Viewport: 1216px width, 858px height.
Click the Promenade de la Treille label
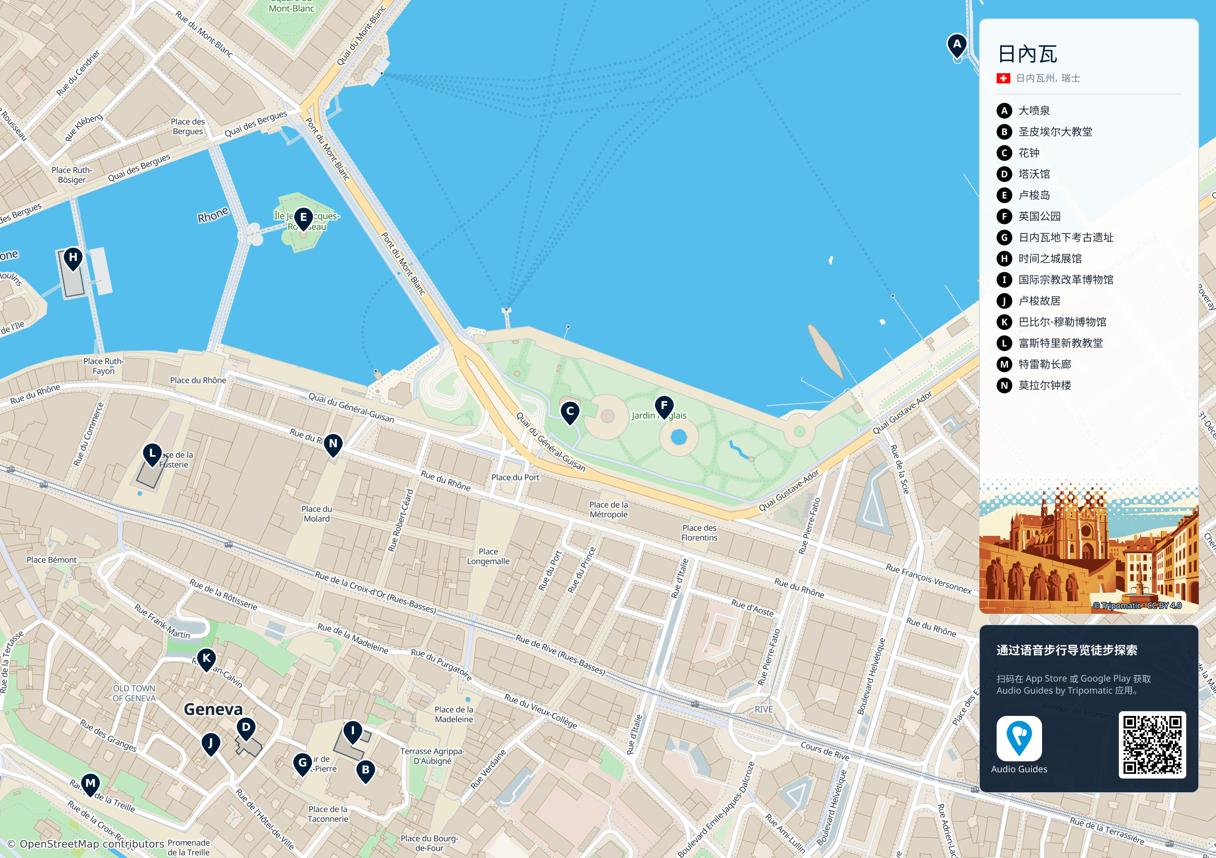tap(188, 847)
